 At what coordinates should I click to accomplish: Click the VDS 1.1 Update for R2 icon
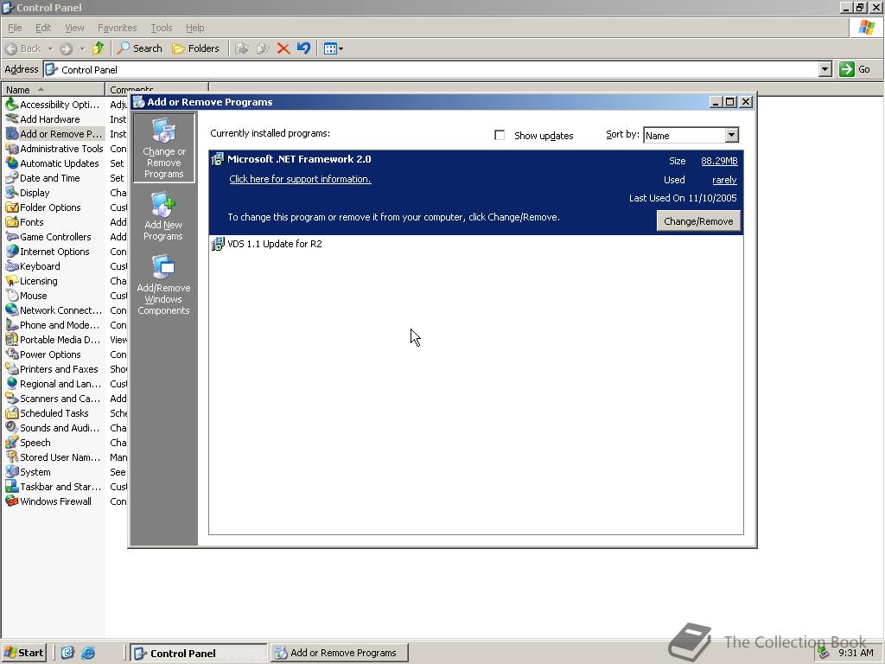pos(217,244)
